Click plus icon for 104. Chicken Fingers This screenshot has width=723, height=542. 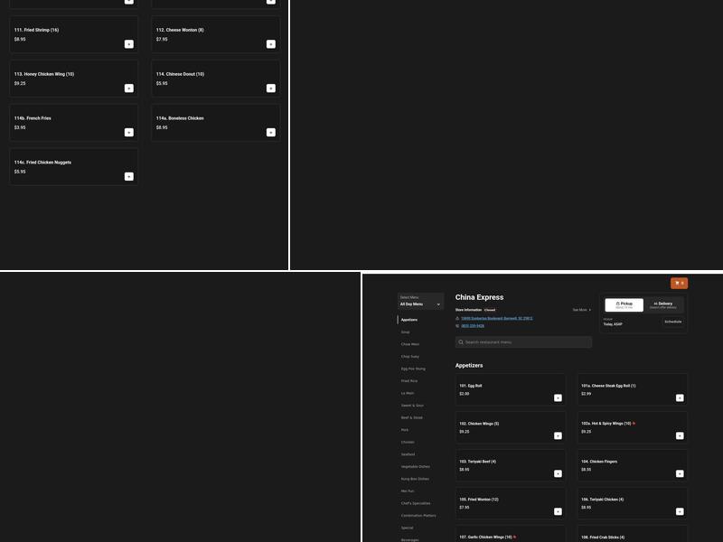[680, 473]
